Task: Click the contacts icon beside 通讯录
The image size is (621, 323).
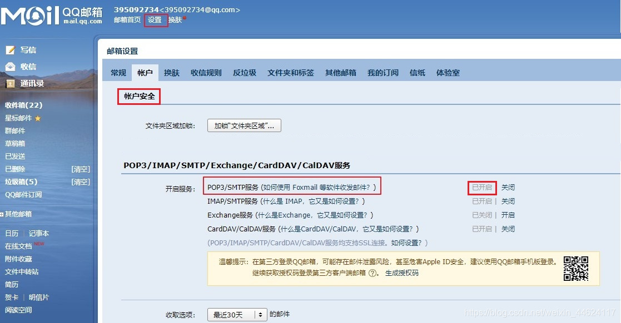Action: [11, 83]
